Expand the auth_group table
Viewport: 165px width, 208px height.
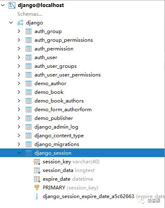point(19,31)
